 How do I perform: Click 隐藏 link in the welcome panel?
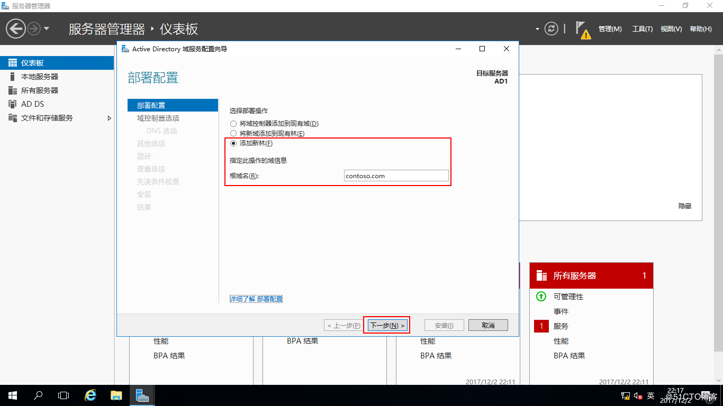(x=685, y=206)
